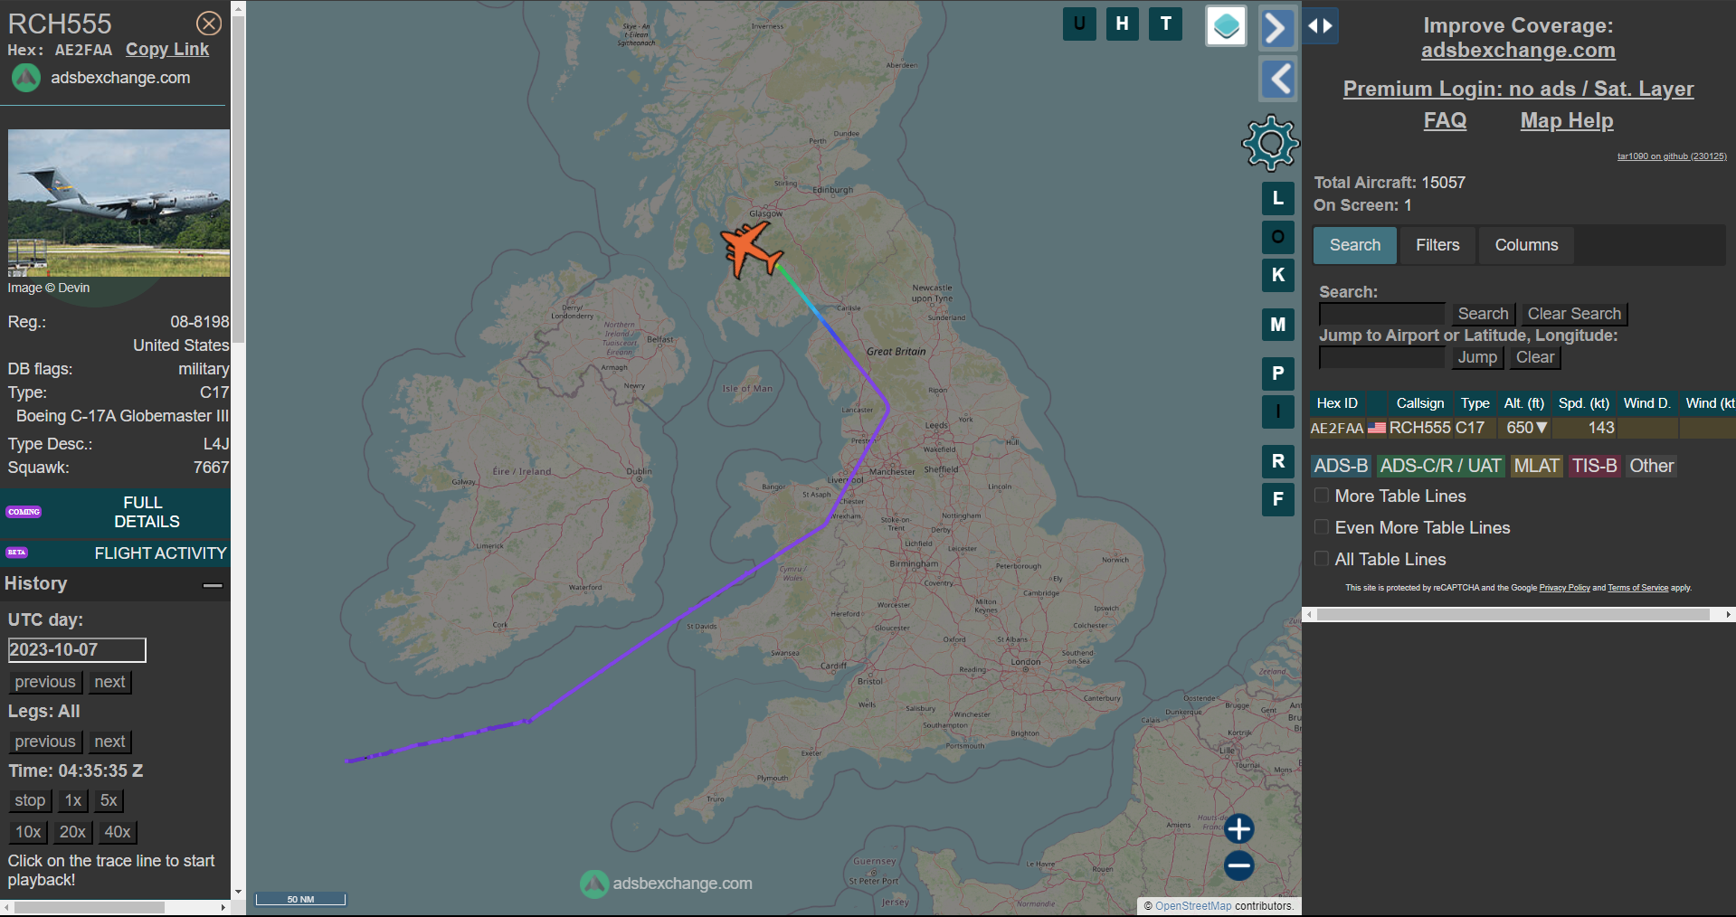Collapse the History section
This screenshot has width=1736, height=917.
pyautogui.click(x=213, y=585)
